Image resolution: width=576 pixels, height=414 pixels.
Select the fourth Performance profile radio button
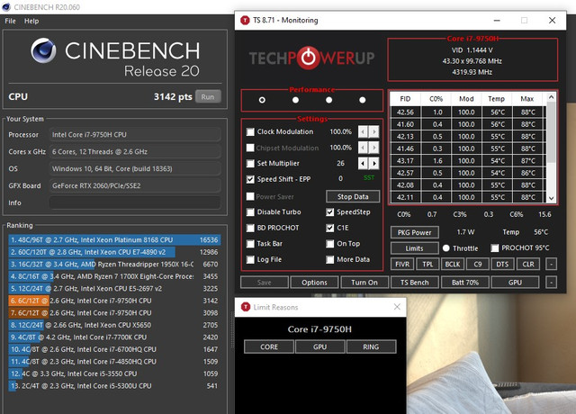coord(363,100)
